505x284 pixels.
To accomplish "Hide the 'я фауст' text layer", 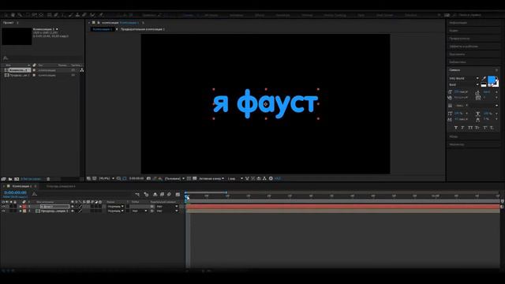I will [x=3, y=207].
